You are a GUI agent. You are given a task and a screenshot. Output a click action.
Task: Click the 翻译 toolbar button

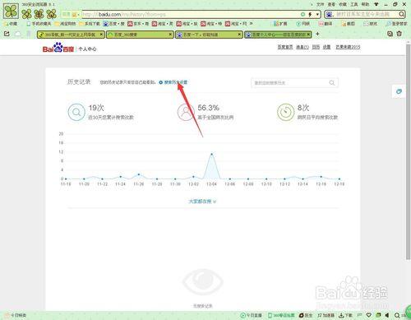[326, 24]
